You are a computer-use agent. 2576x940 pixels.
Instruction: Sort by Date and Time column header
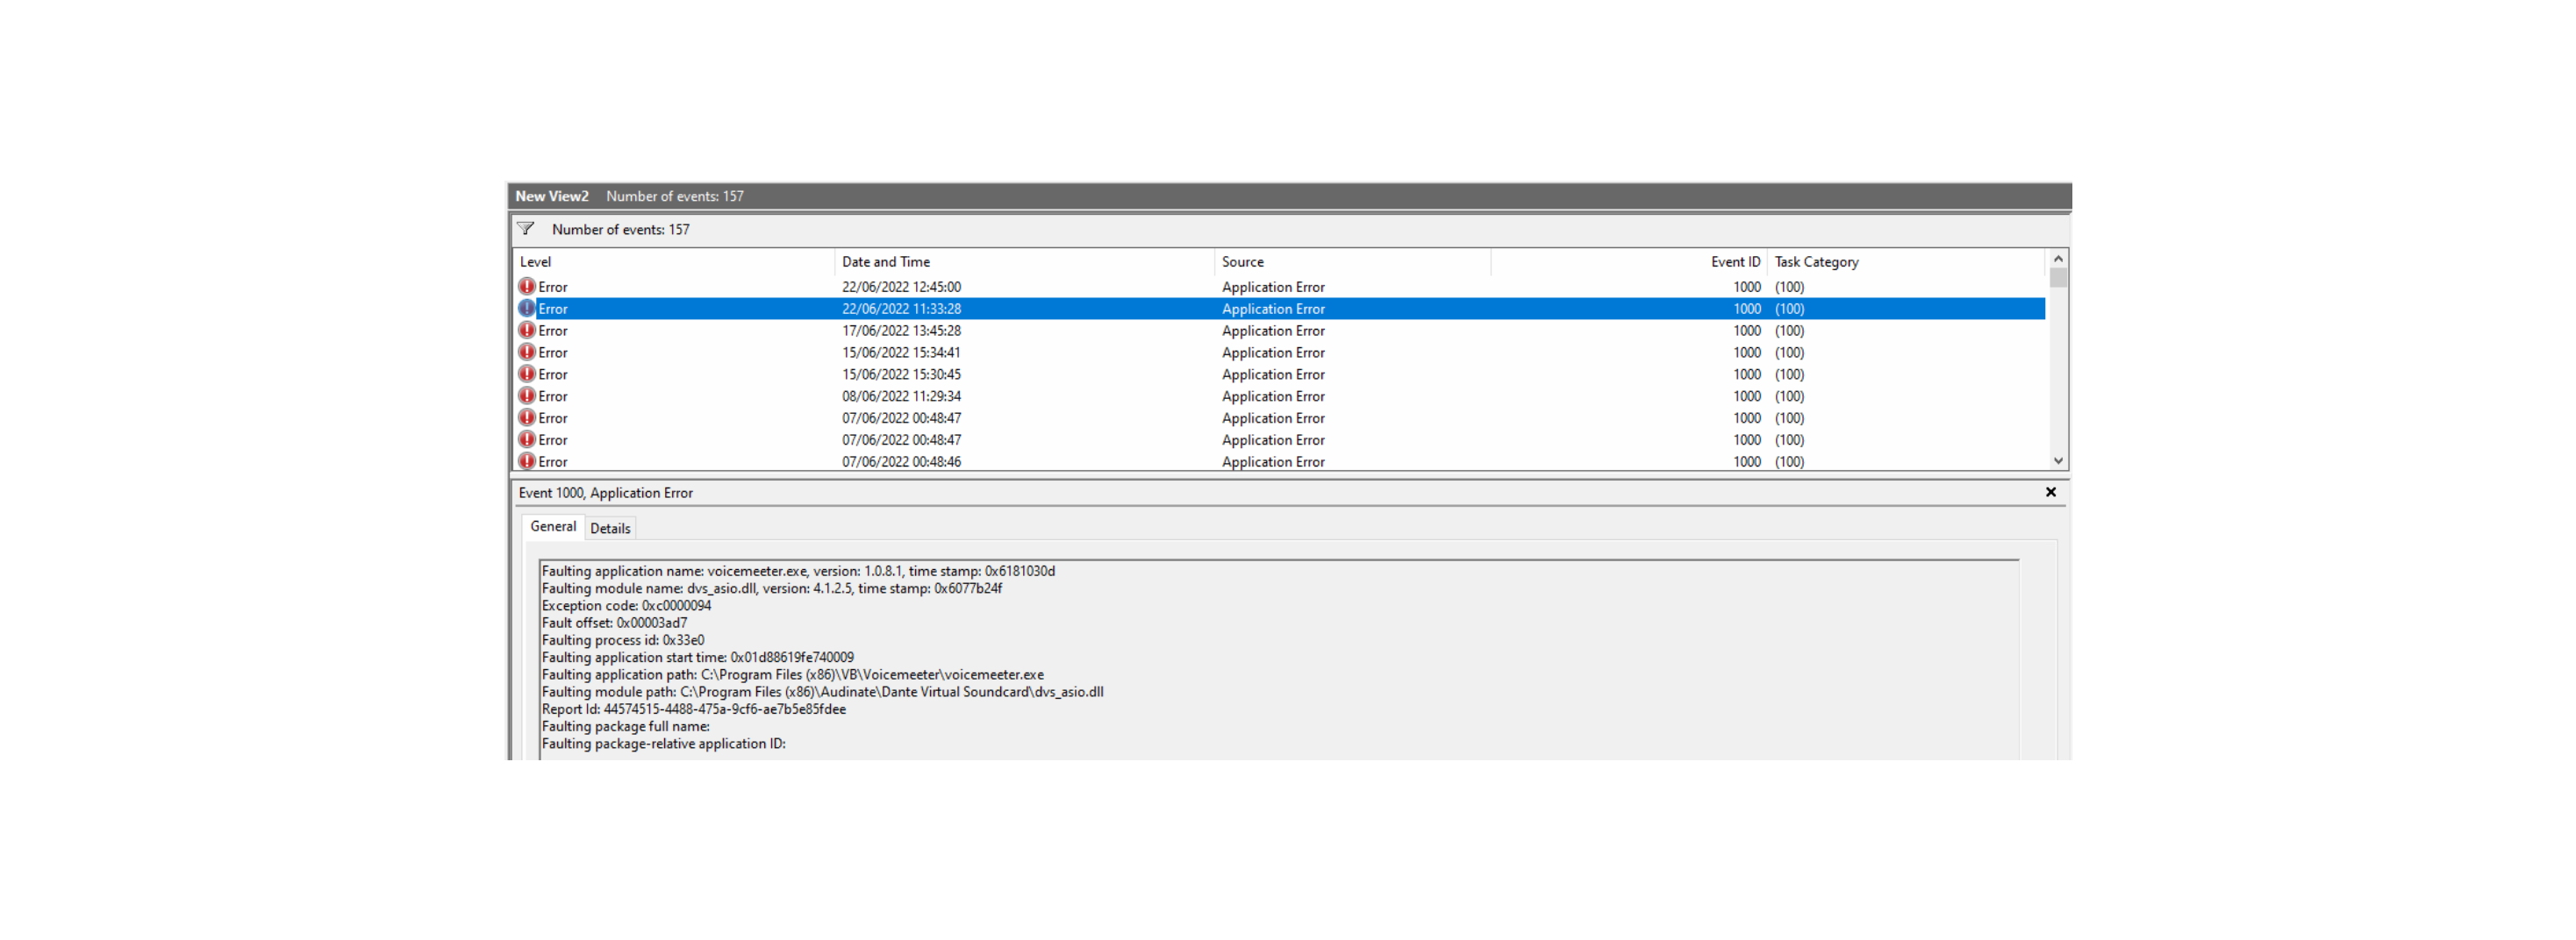pos(1024,261)
